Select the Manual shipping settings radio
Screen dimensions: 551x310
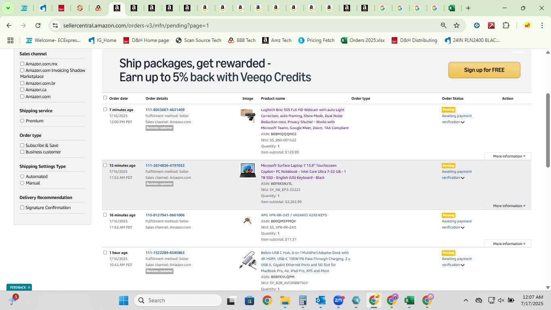click(22, 183)
